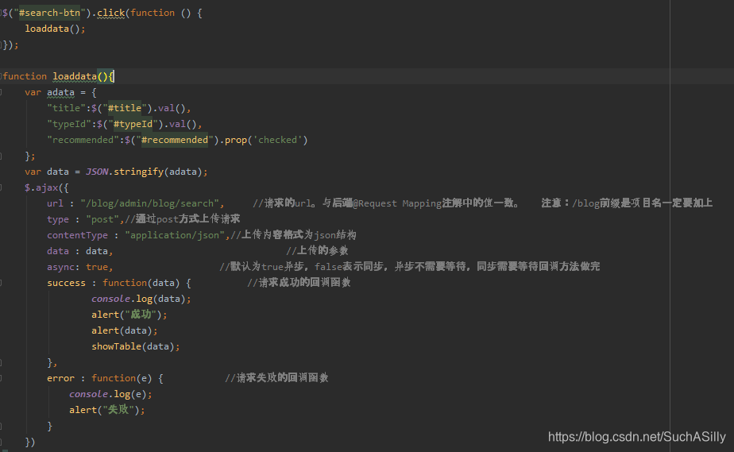Click the alert("成功") statement
The image size is (734, 452).
(129, 315)
